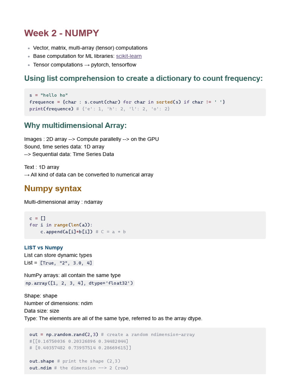Image resolution: width=290 pixels, height=387 pixels.
Task: Click the s = "hello ho" code line
Action: 49,95
